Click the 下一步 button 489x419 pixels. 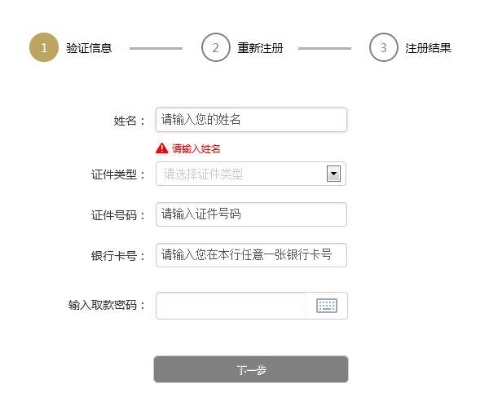click(251, 369)
